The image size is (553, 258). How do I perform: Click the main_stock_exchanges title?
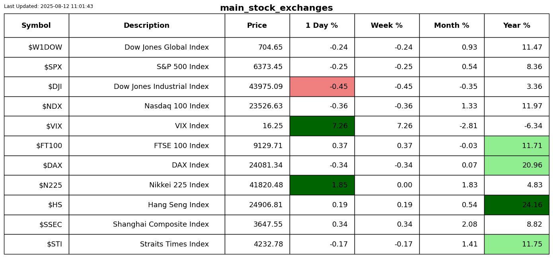point(276,8)
